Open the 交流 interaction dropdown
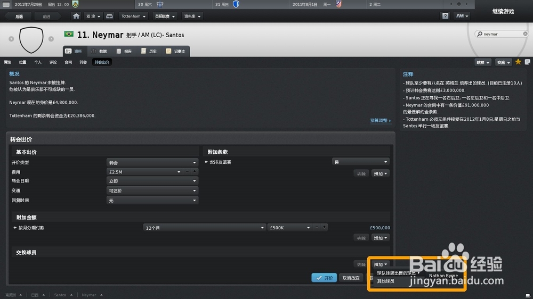Screen dimensions: 533x299 (504, 62)
